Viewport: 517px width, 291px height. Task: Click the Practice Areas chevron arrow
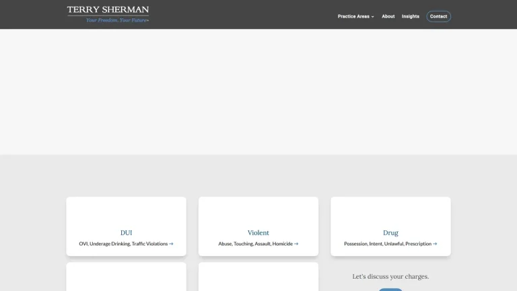tap(372, 17)
